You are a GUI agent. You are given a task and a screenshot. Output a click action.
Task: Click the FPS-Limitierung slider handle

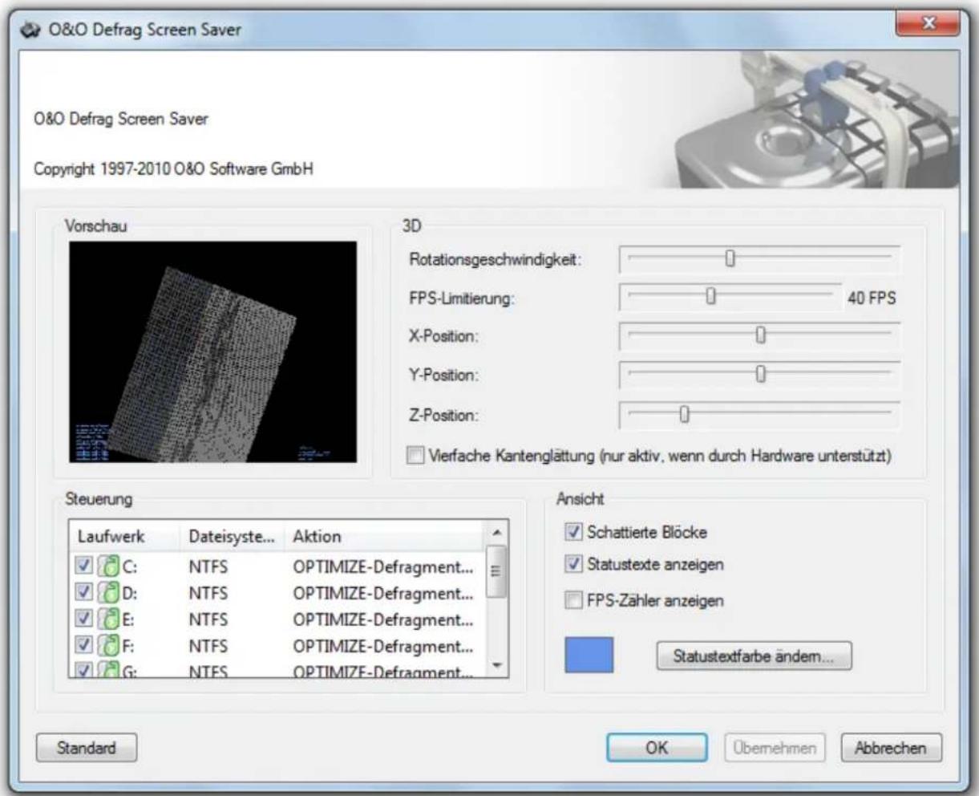coord(710,297)
